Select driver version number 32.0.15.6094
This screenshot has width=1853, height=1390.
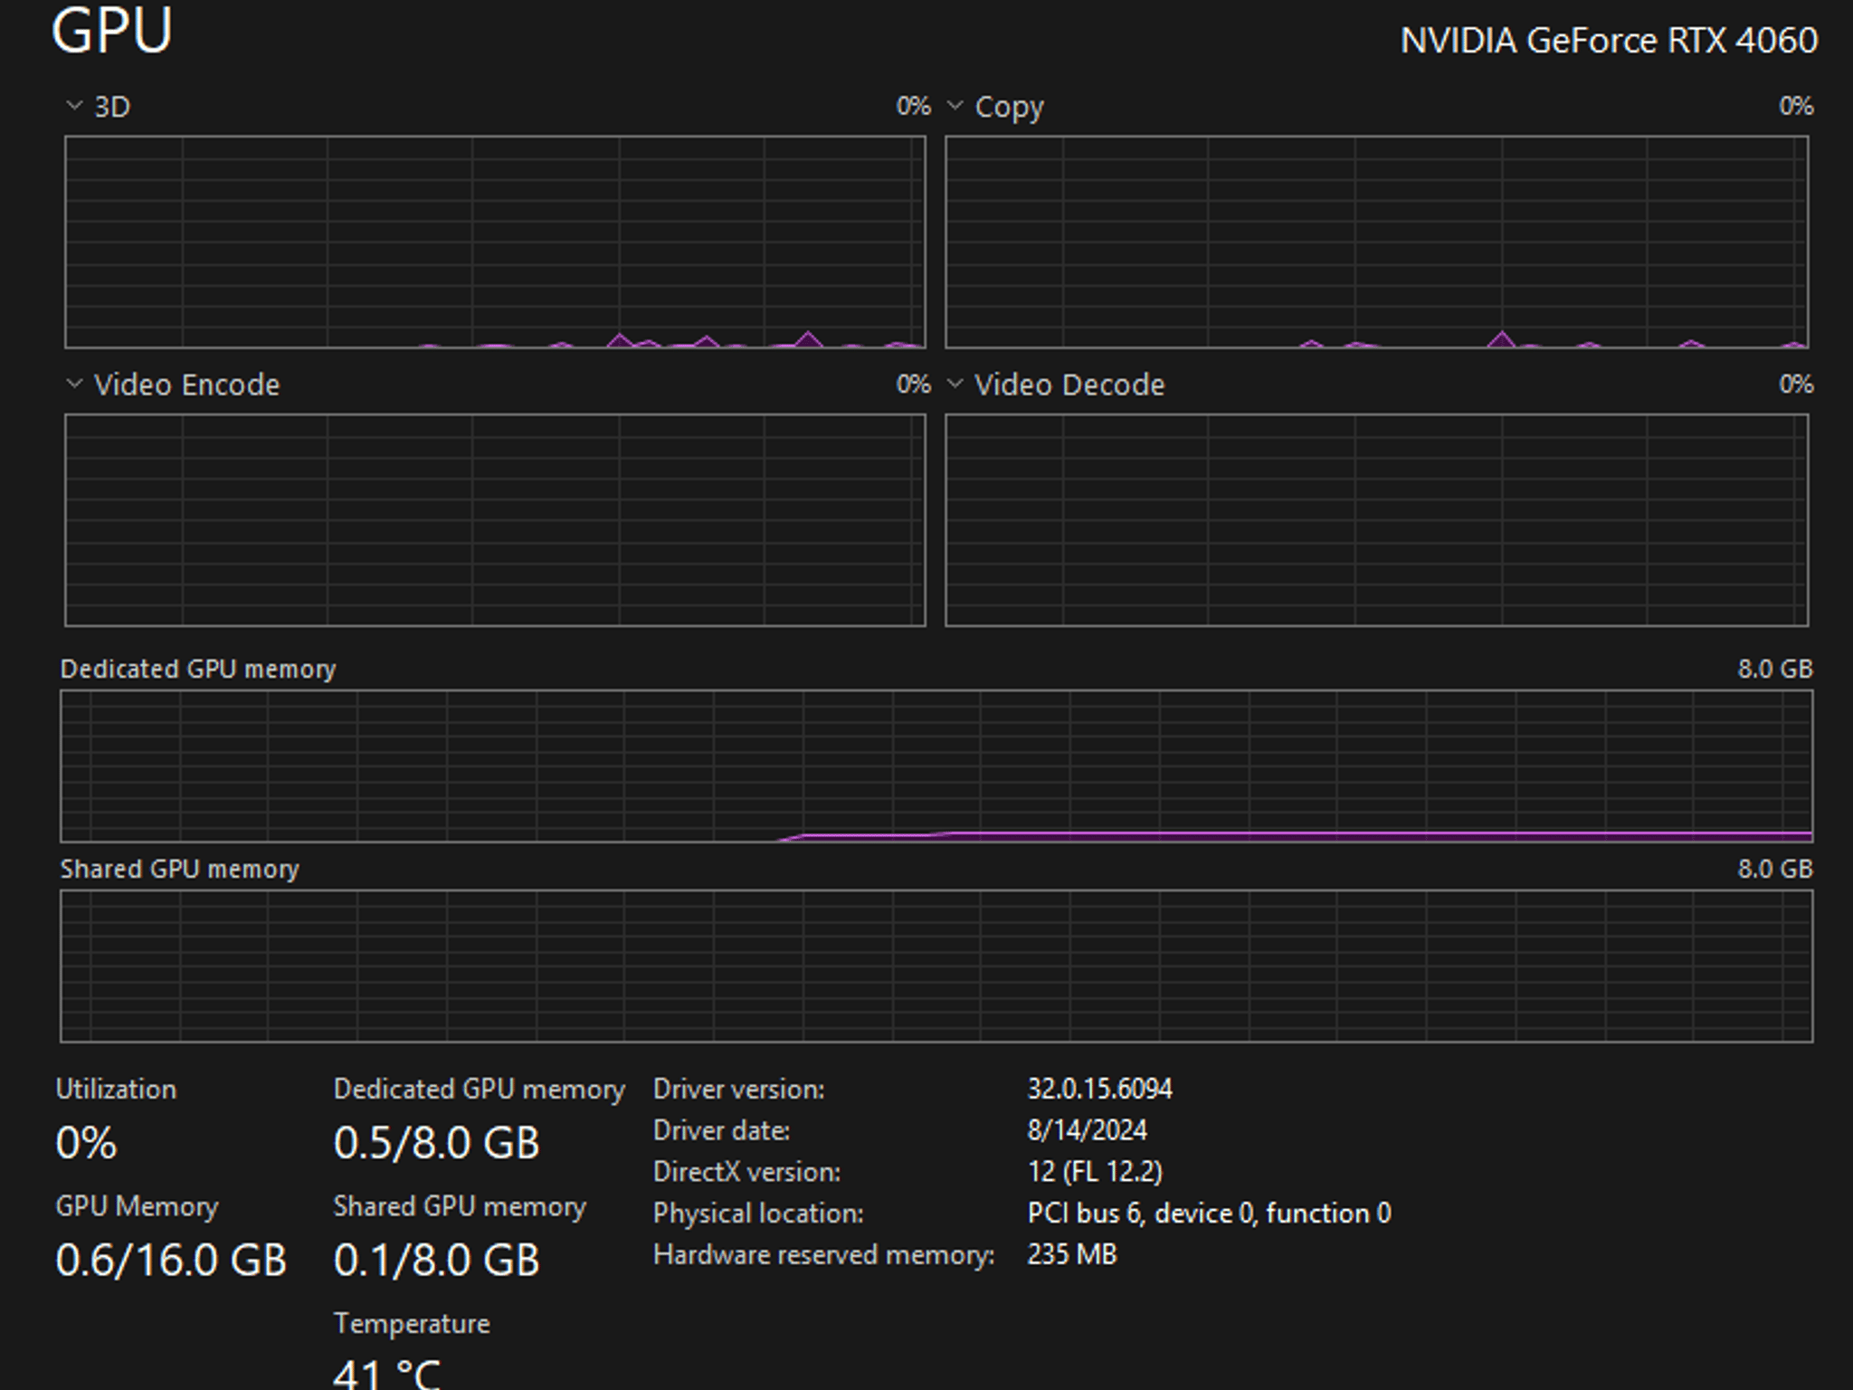pos(1099,1088)
